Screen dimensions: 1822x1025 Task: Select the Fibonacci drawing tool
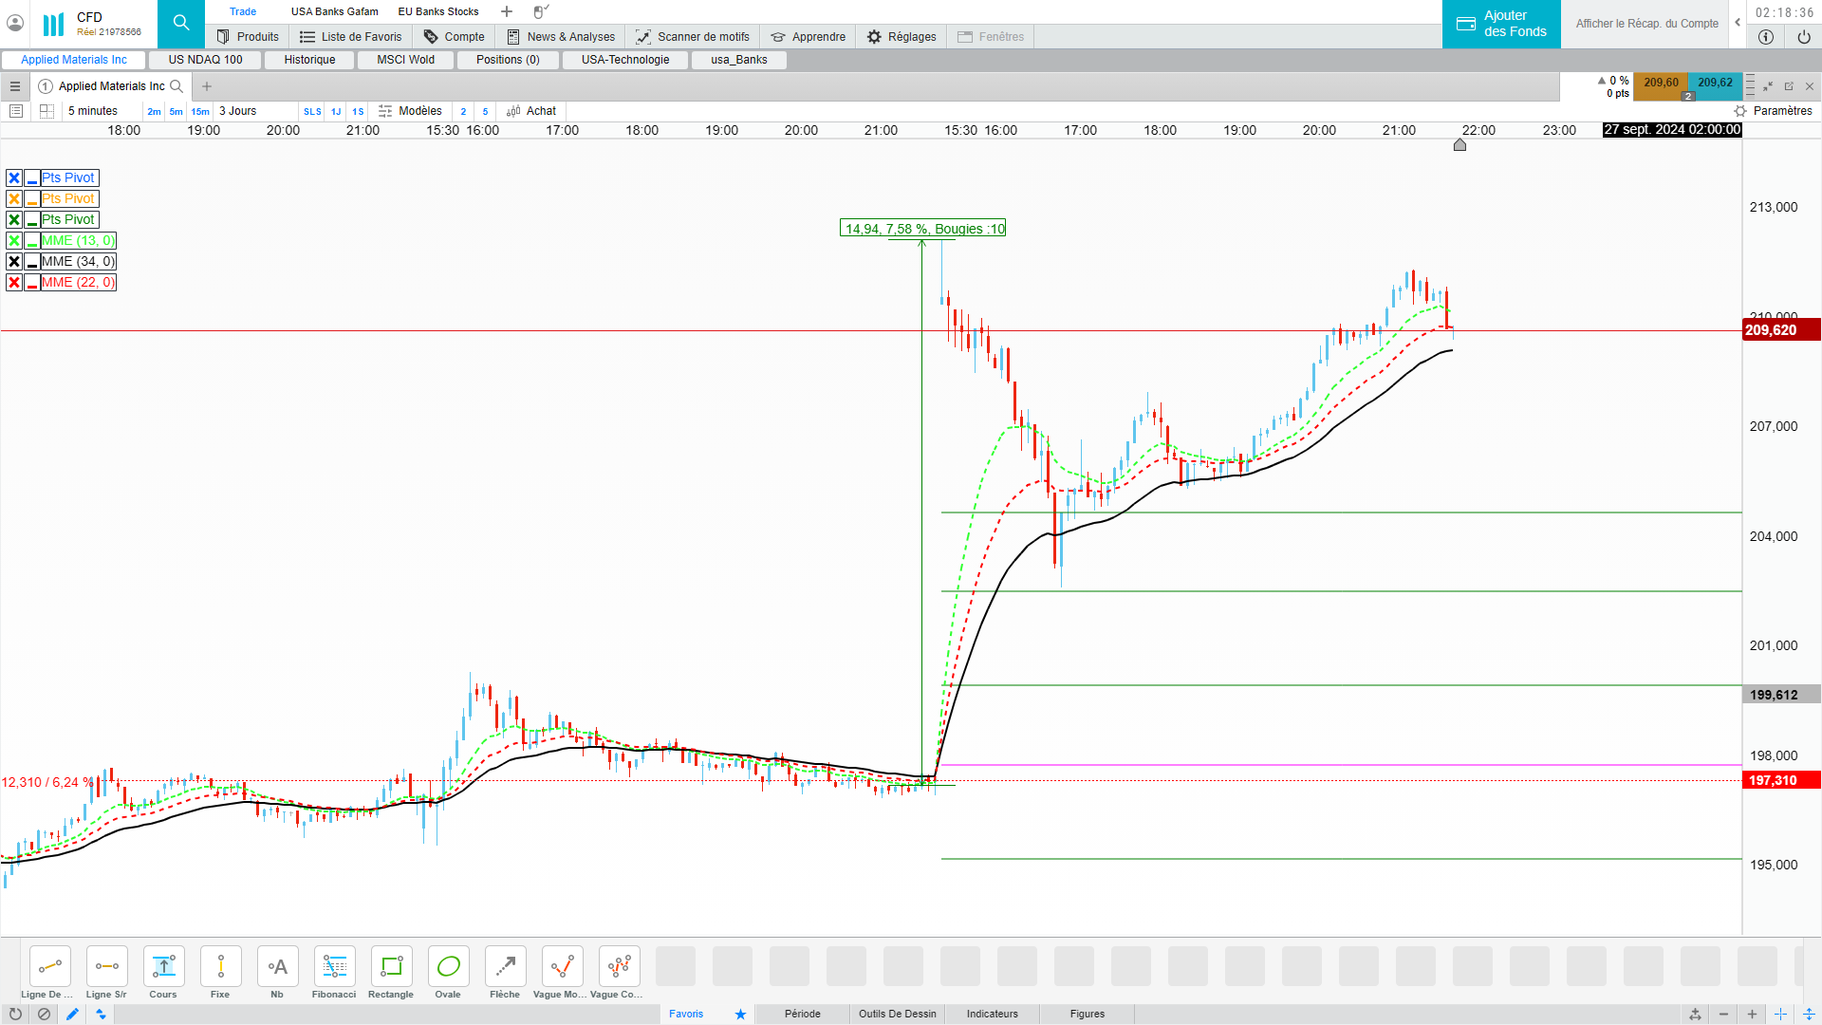tap(334, 967)
